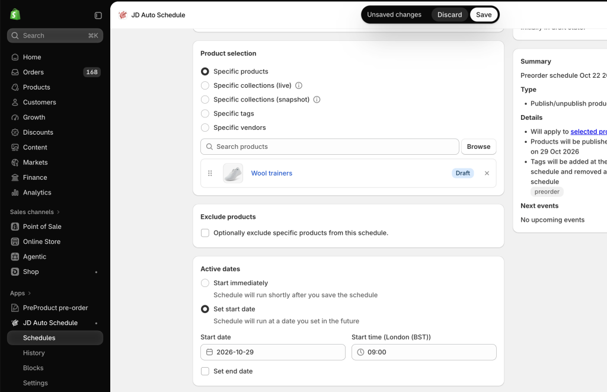Click the Wool trainers shoe thumbnail
607x392 pixels.
(x=233, y=173)
